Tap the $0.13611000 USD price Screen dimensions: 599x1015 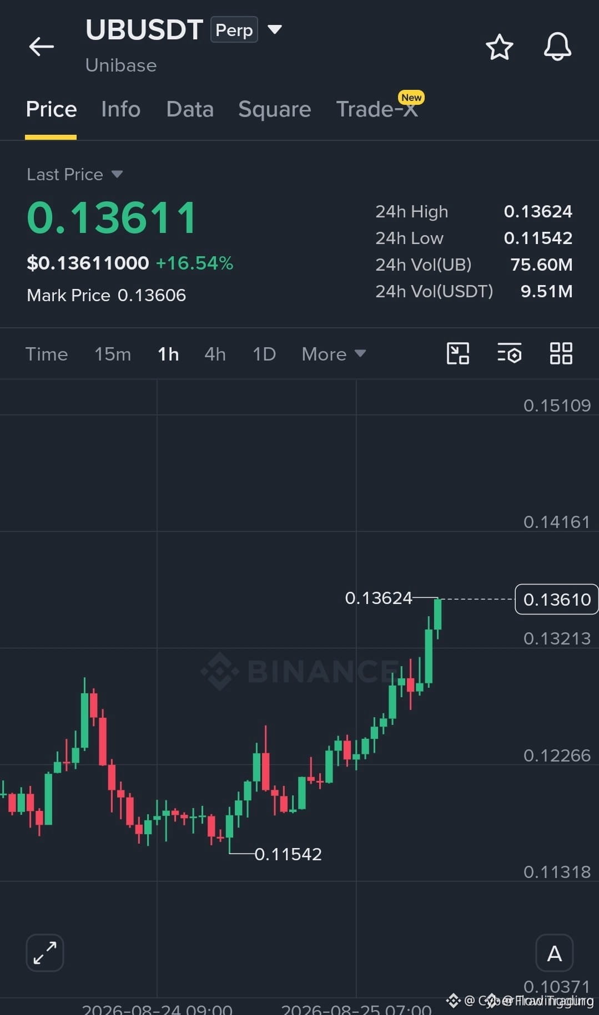[x=88, y=263]
